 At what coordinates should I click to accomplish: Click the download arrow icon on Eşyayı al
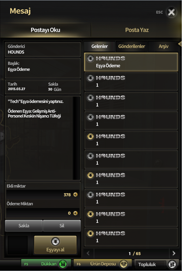[x=55, y=242]
